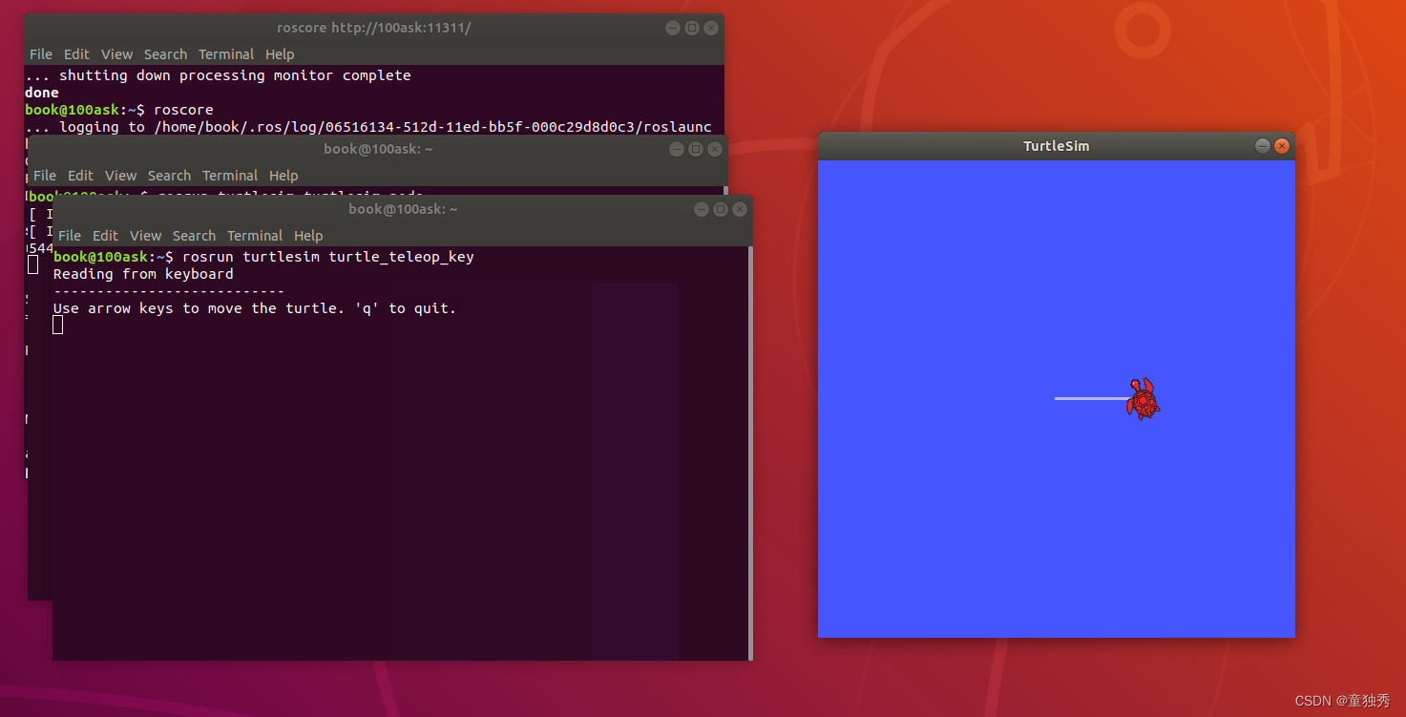Open Search menu in middle book@100ask terminal
The width and height of the screenshot is (1406, 717).
pos(170,176)
